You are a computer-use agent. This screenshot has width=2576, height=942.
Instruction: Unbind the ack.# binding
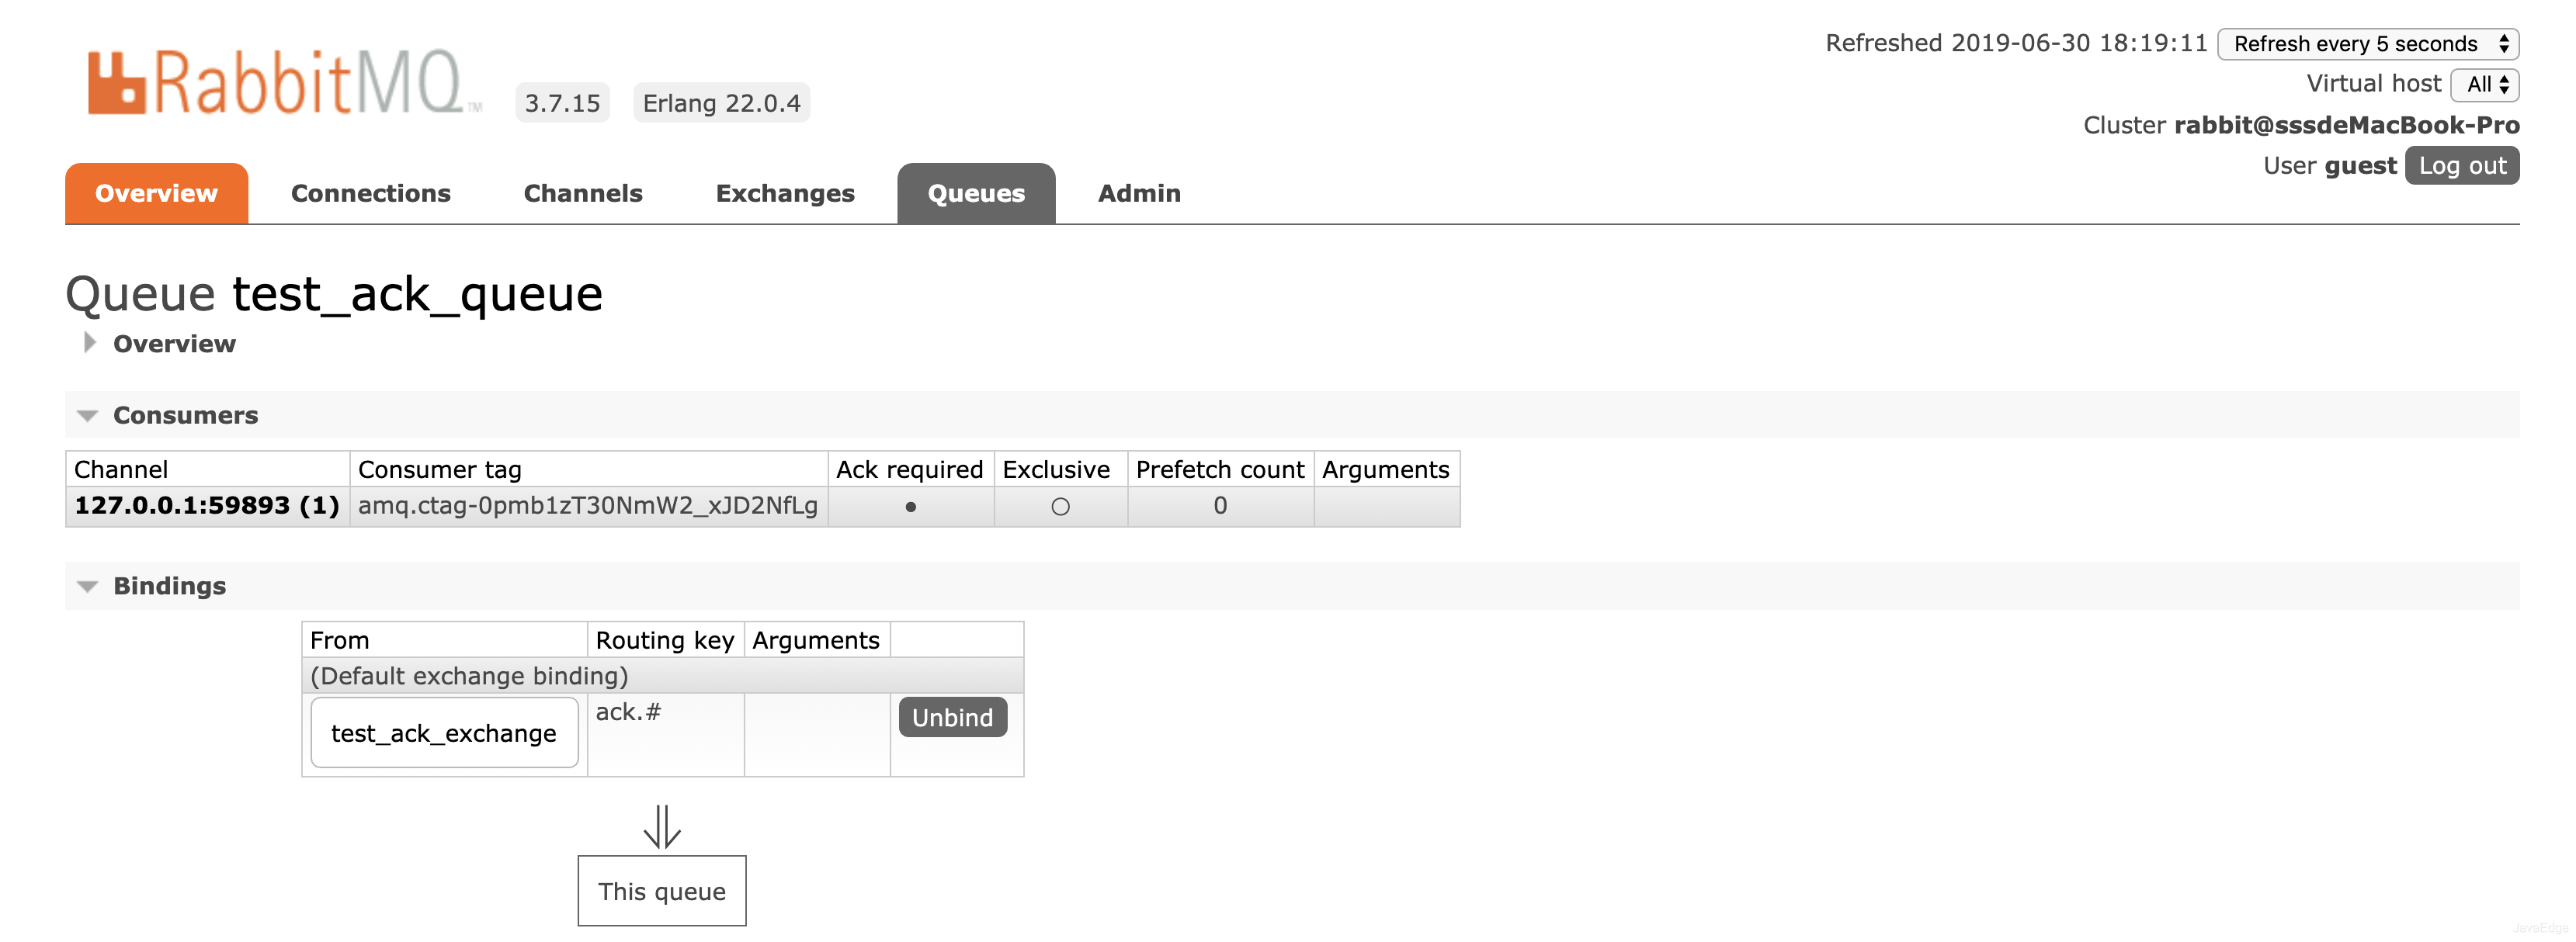point(952,717)
